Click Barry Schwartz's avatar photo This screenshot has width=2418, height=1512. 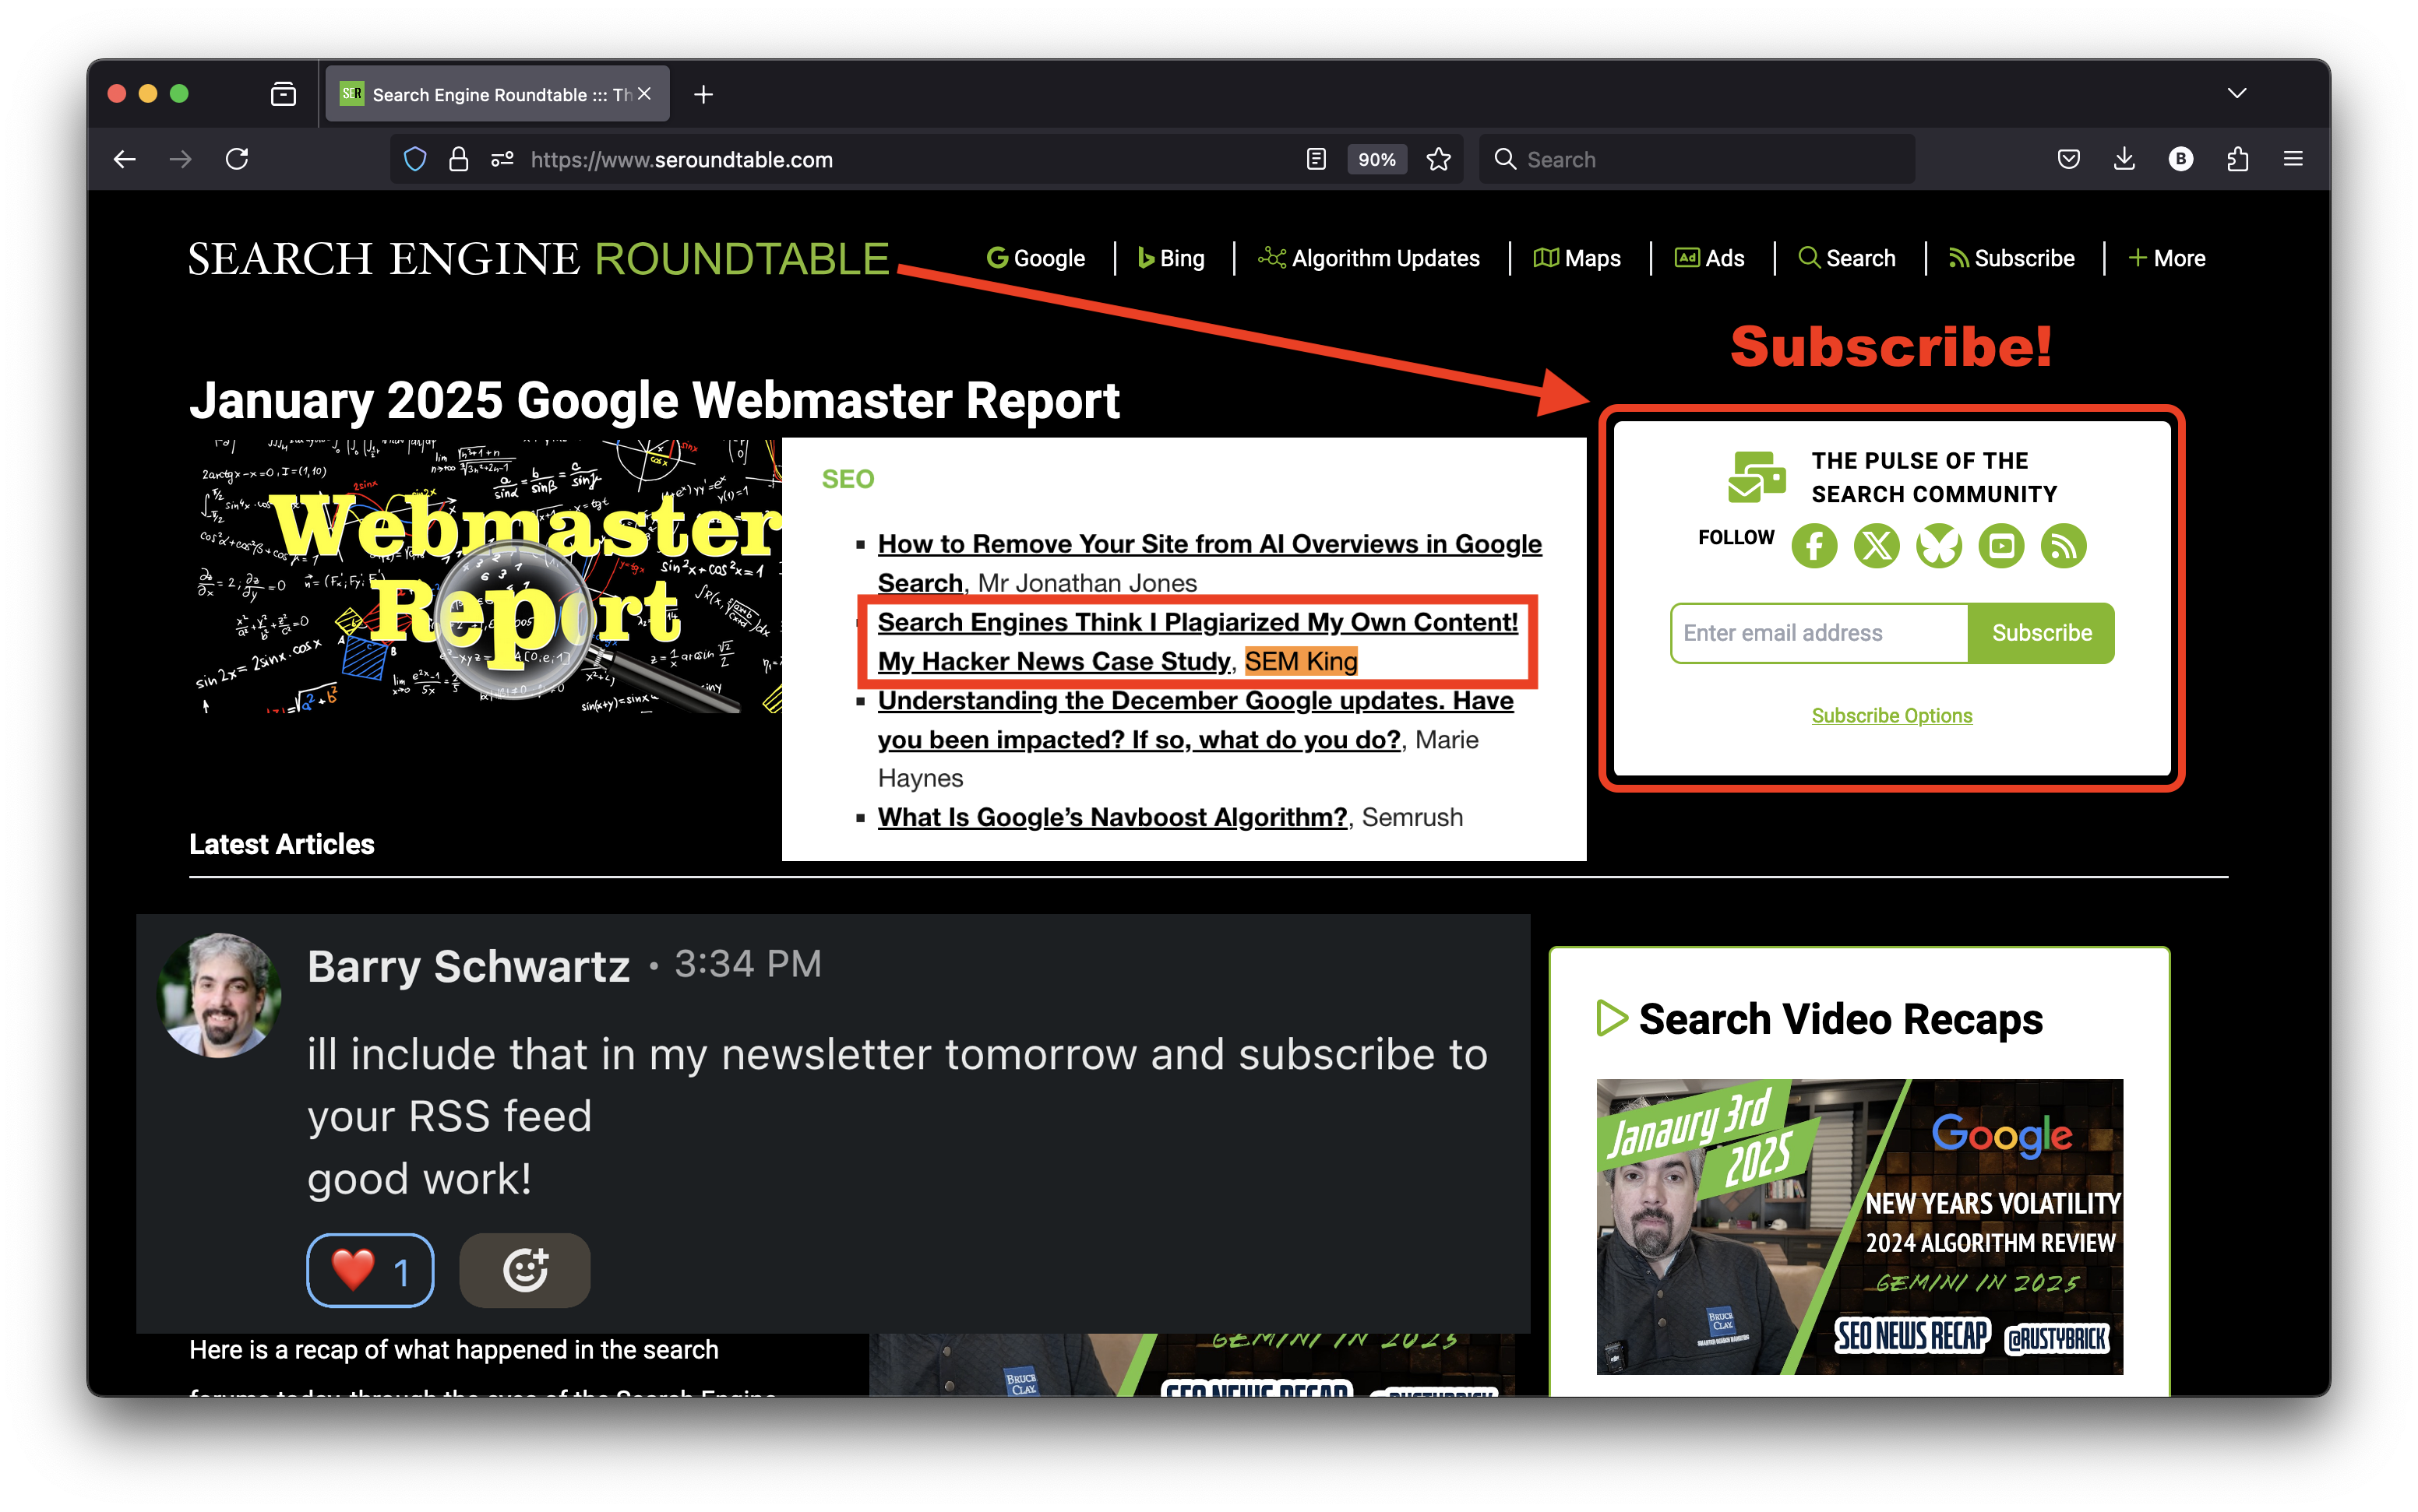pyautogui.click(x=219, y=995)
